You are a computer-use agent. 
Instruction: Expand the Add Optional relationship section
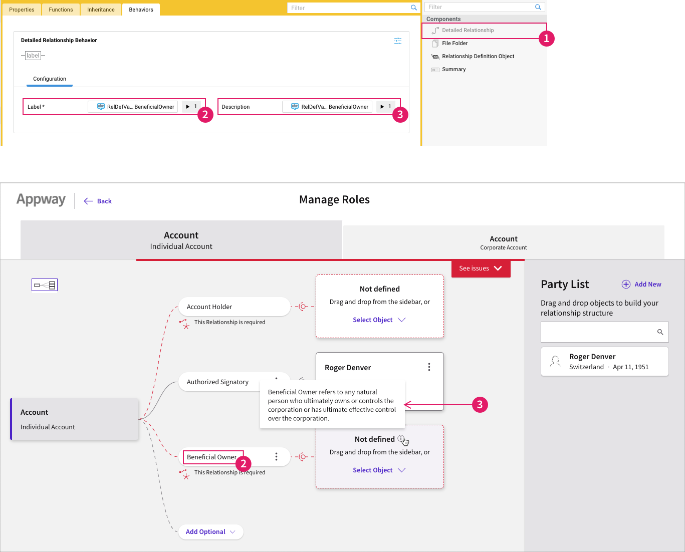(x=210, y=531)
